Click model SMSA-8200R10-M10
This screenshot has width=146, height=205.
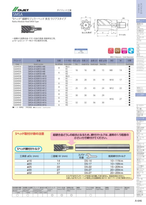point(37,79)
